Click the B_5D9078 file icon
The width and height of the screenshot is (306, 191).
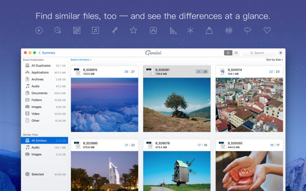pos(150,145)
